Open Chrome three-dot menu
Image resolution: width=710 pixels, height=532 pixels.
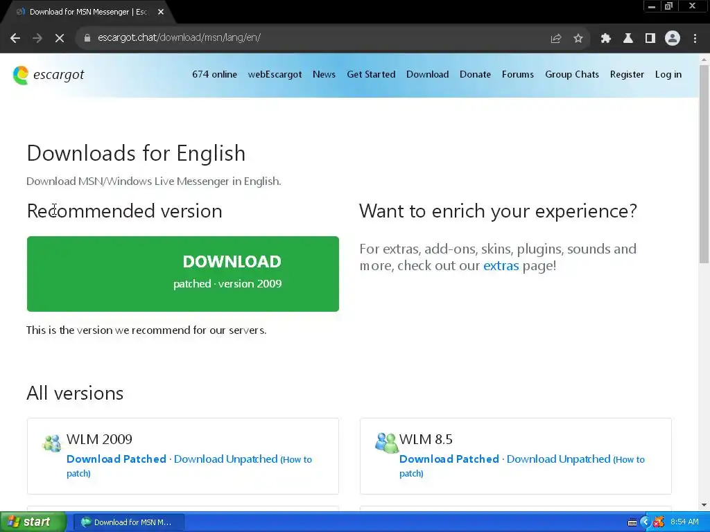[x=695, y=39]
